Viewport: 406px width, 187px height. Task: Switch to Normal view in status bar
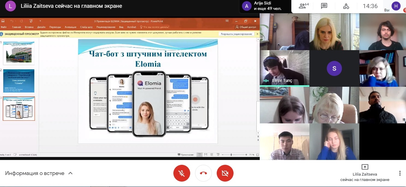click(x=200, y=155)
